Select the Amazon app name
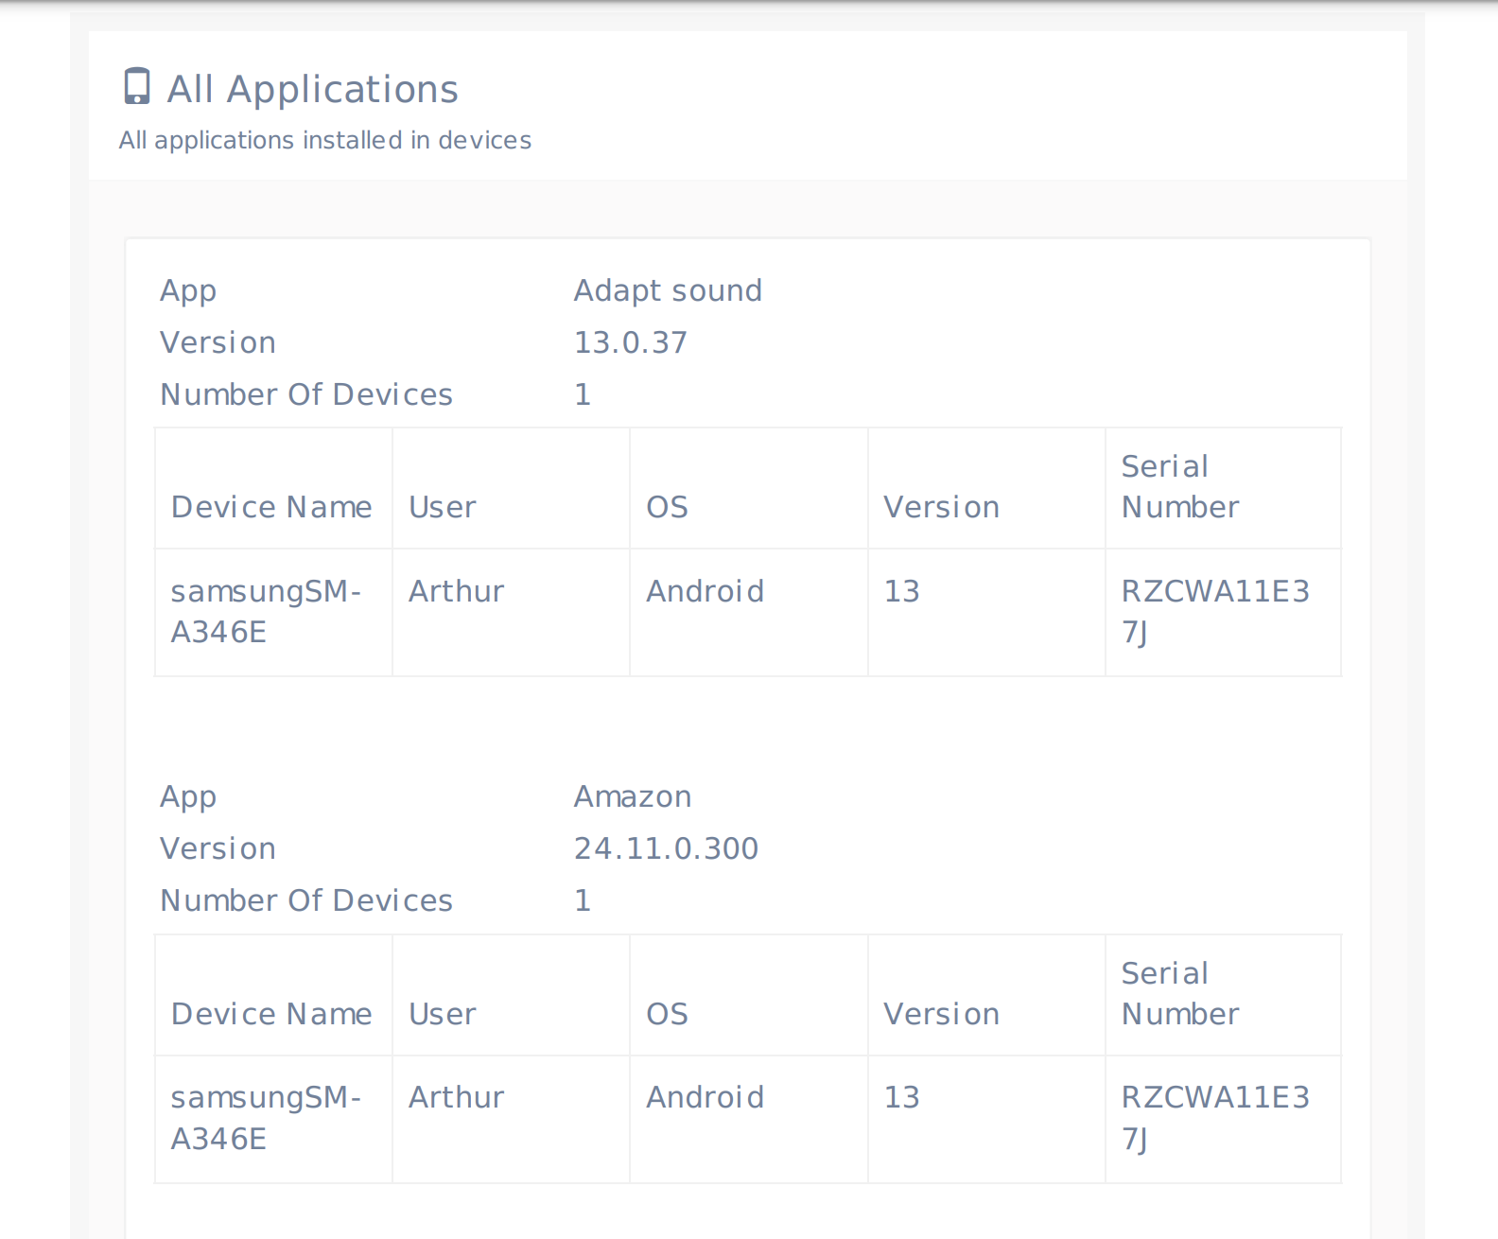The image size is (1498, 1239). [633, 796]
